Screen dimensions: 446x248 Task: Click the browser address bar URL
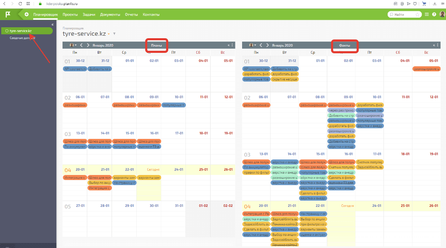[x=62, y=4]
